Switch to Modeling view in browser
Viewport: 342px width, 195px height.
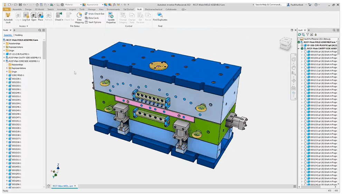(19, 35)
